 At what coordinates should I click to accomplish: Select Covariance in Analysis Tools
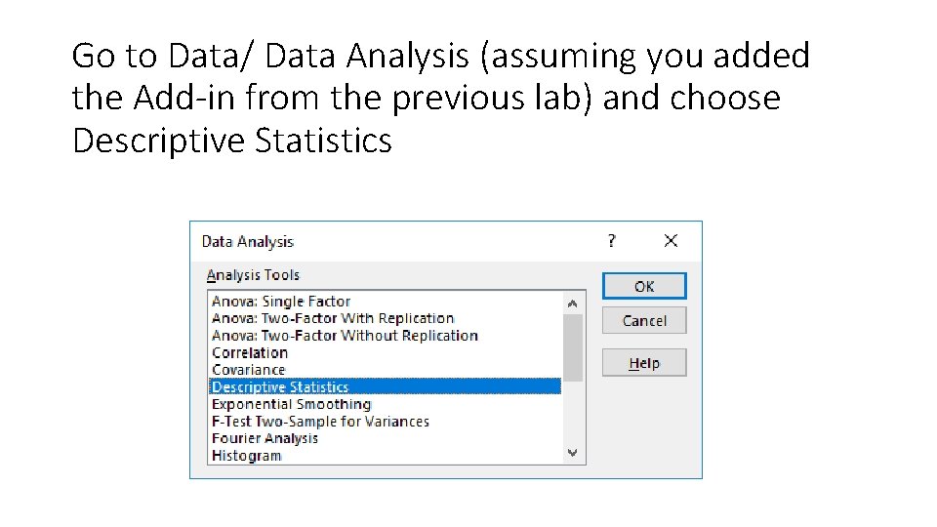coord(249,370)
